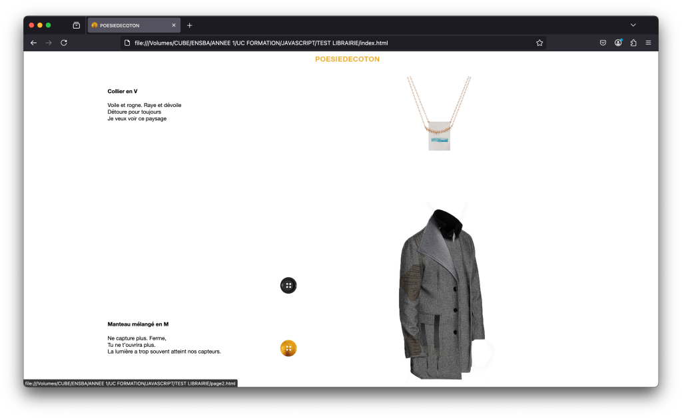Open the Firefox account profile icon
The width and height of the screenshot is (682, 418).
(x=618, y=43)
